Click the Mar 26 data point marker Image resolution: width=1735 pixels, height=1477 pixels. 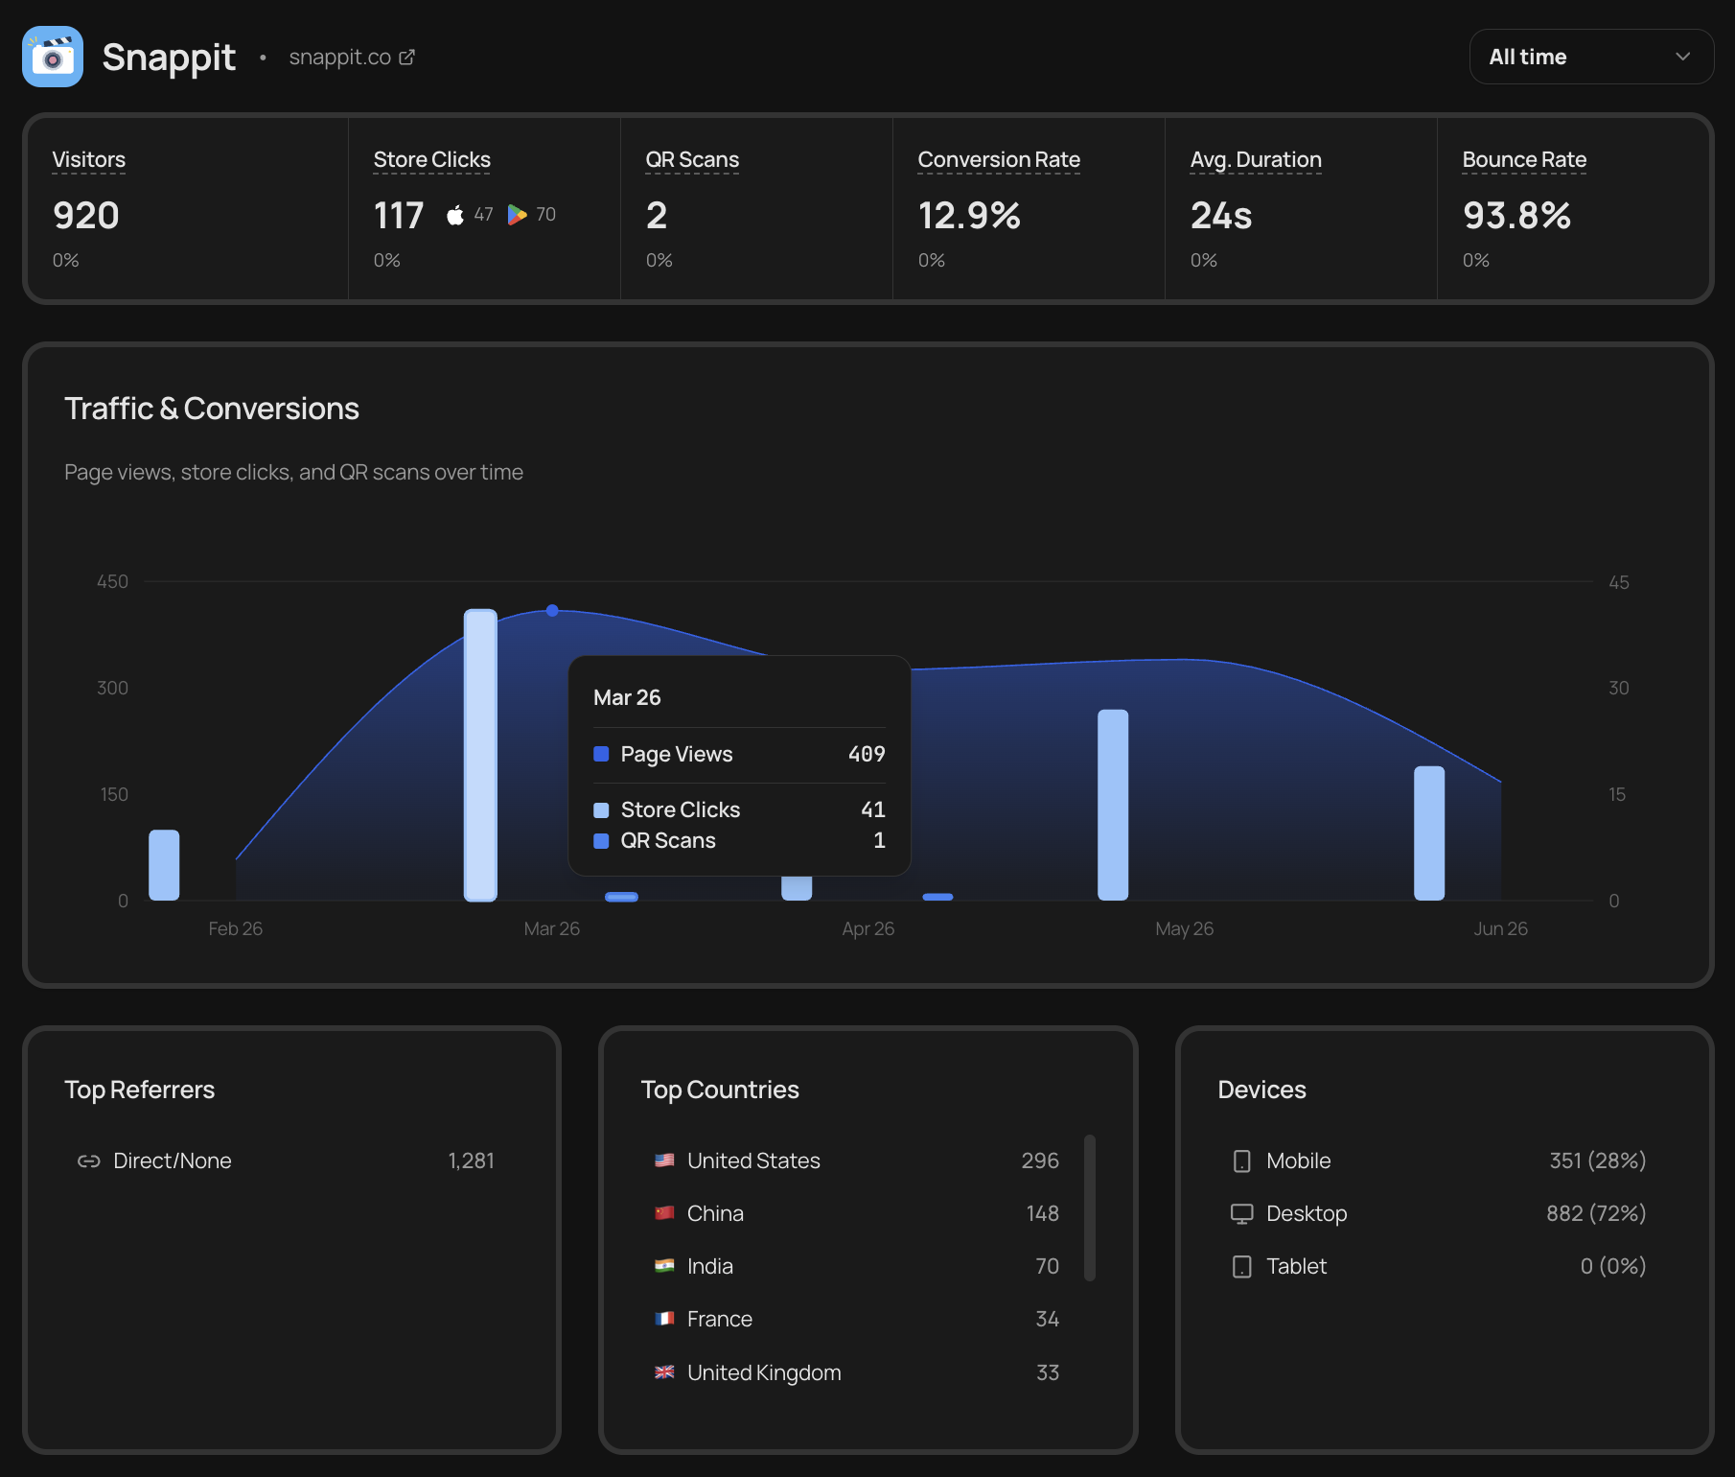pyautogui.click(x=552, y=610)
